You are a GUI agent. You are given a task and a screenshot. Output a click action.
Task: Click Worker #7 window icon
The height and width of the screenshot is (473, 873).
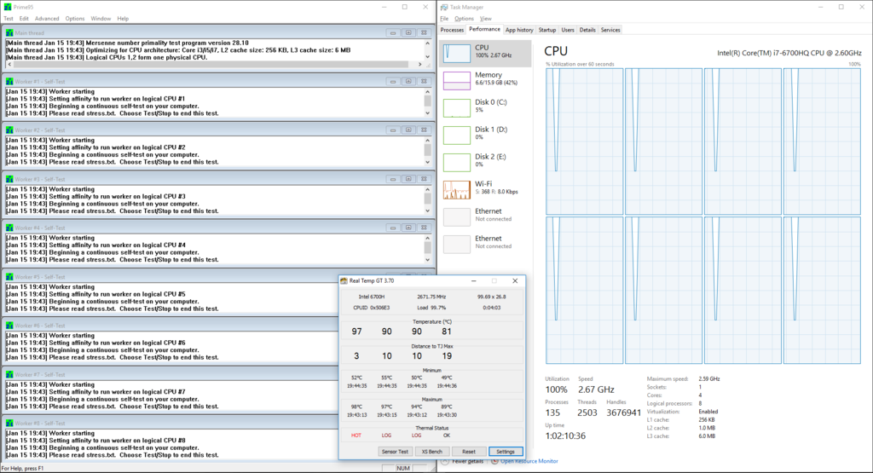coord(9,374)
